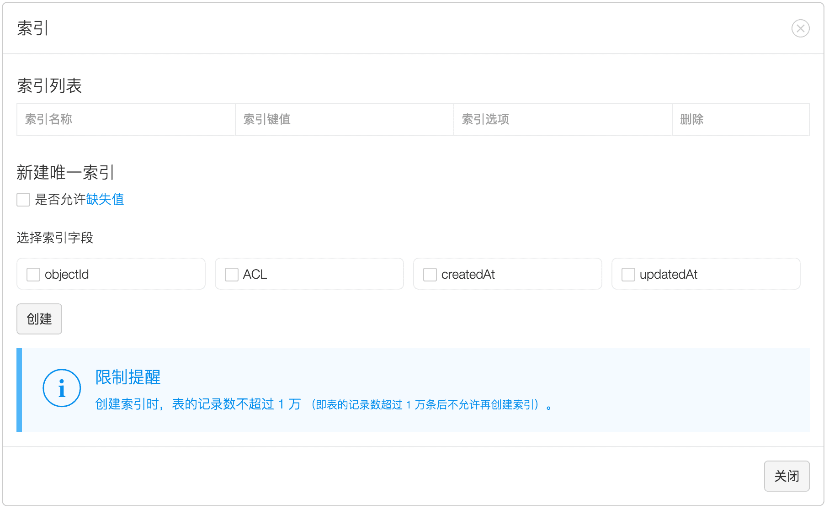The image size is (829, 509).
Task: Select the ACL field checkbox
Action: pos(232,275)
